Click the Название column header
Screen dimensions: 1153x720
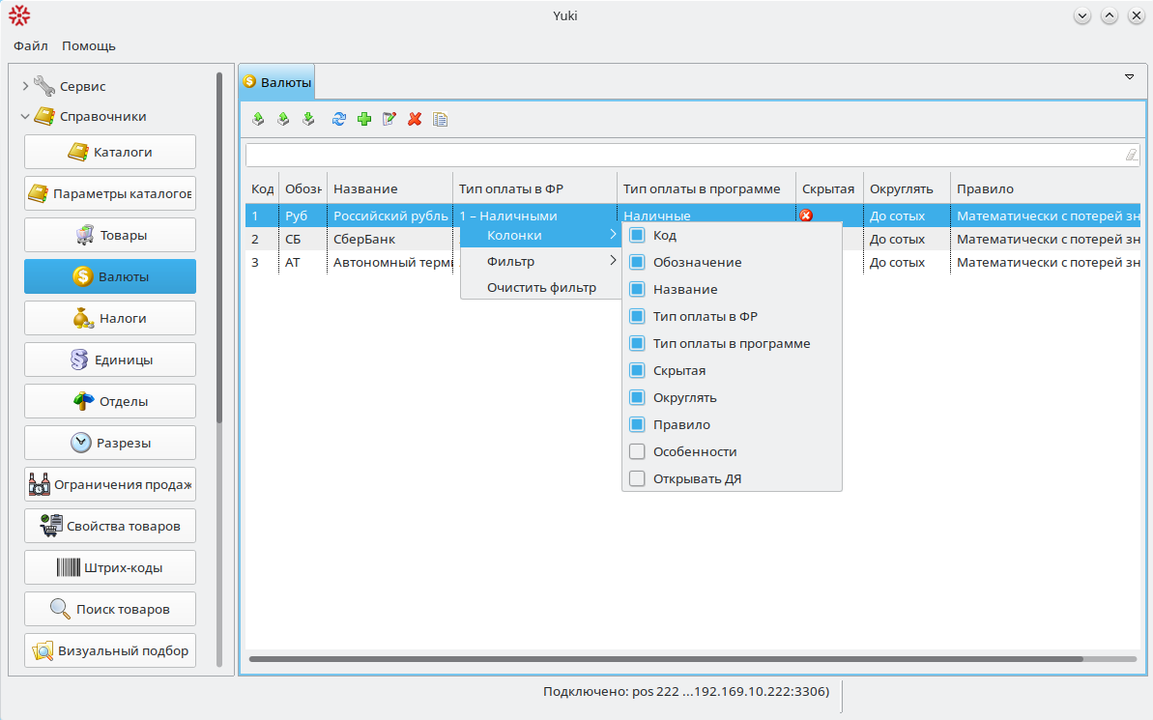click(389, 189)
